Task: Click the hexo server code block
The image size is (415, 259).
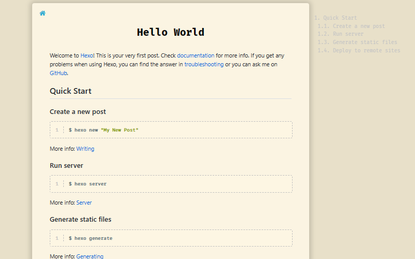Action: click(x=171, y=184)
